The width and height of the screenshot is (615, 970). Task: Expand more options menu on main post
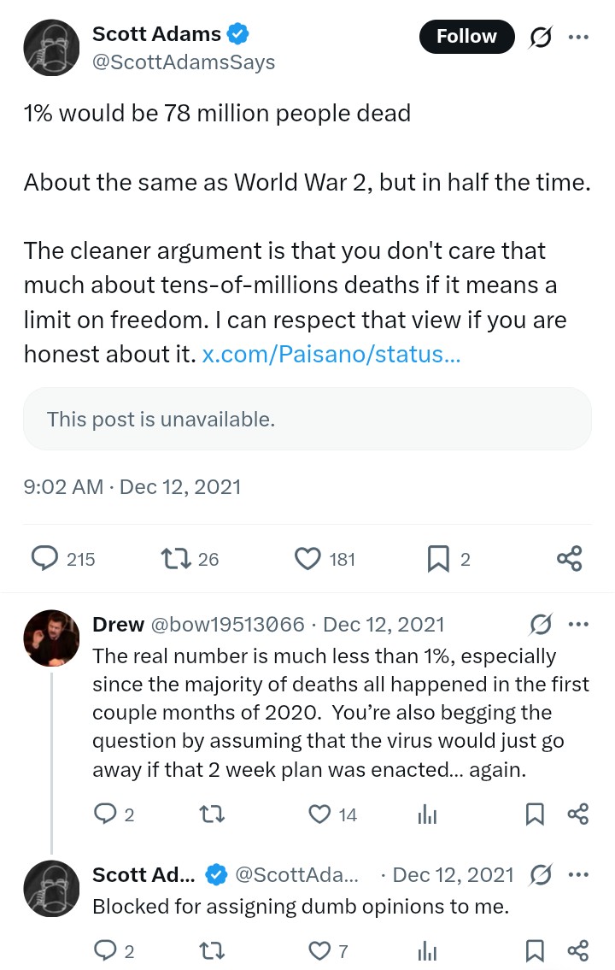[578, 37]
